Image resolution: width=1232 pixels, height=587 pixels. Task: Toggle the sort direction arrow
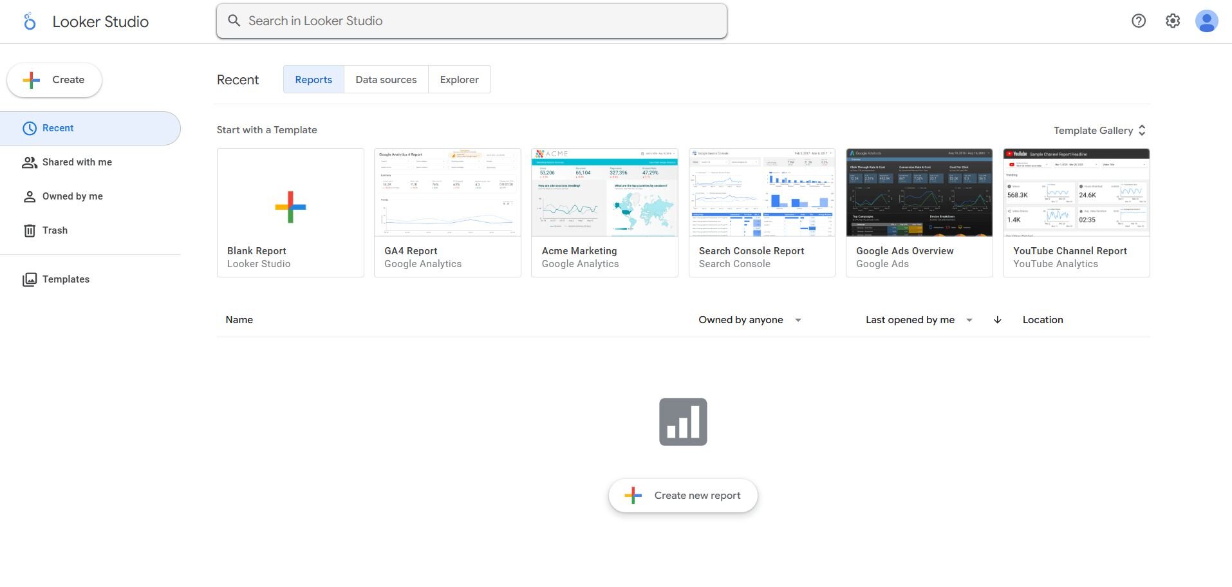point(997,320)
